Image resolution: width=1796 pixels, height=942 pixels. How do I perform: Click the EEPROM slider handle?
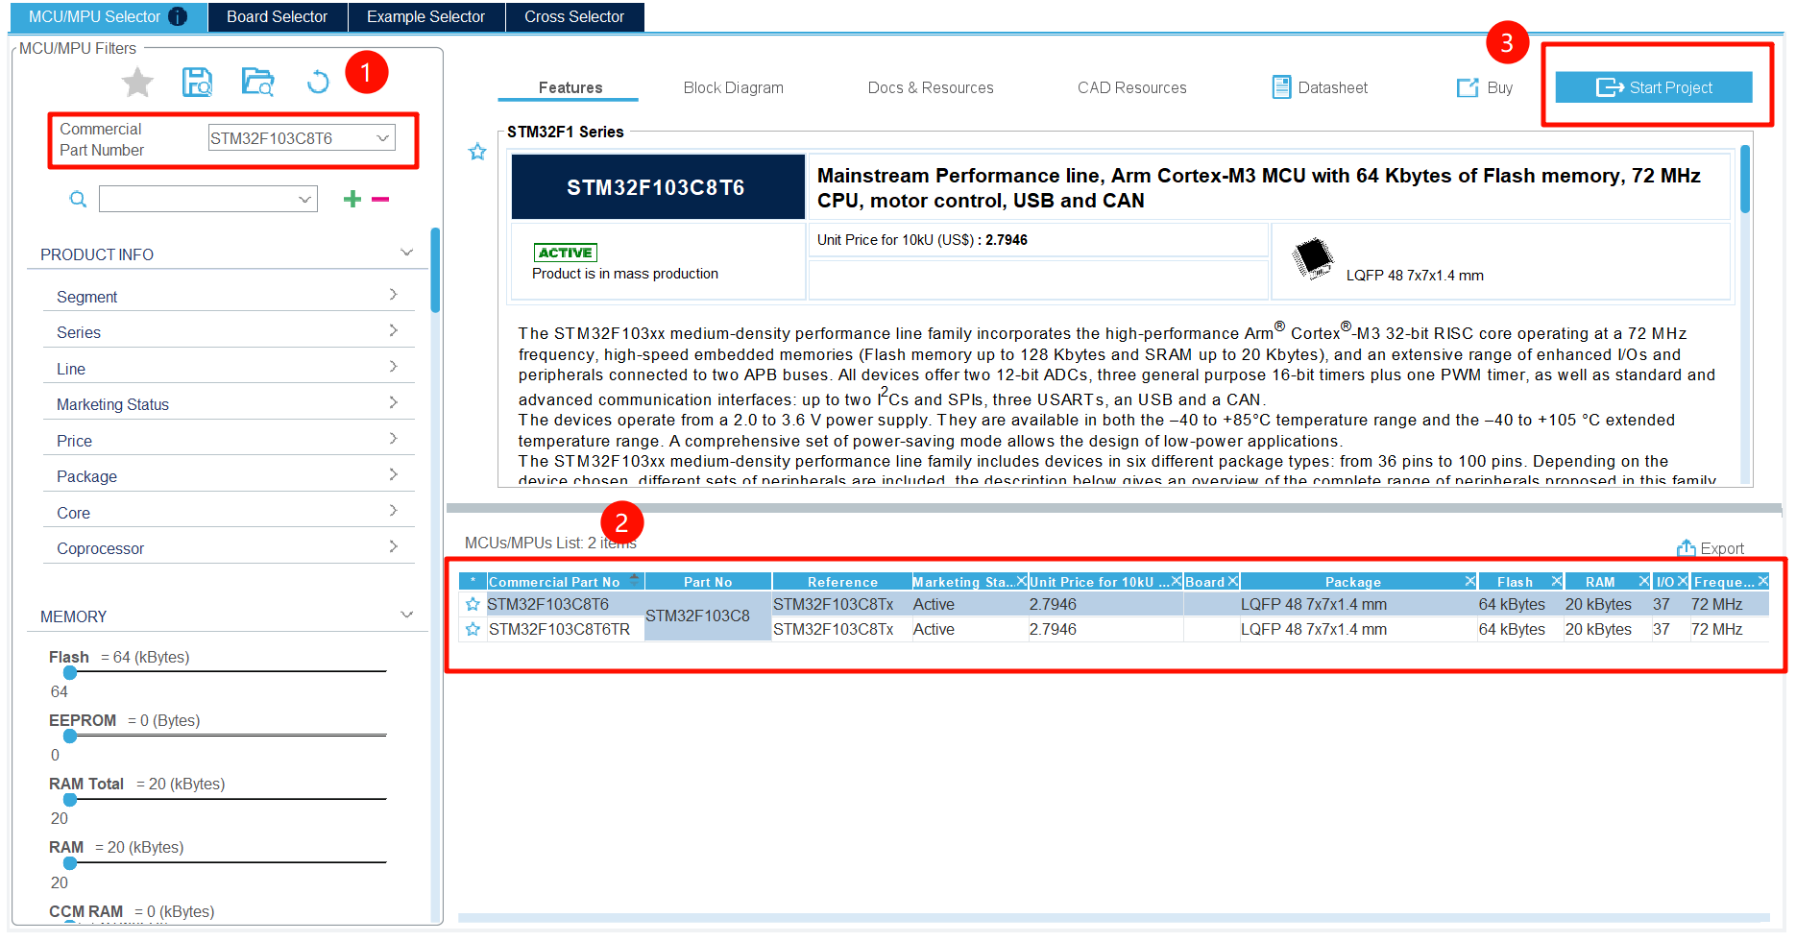70,736
